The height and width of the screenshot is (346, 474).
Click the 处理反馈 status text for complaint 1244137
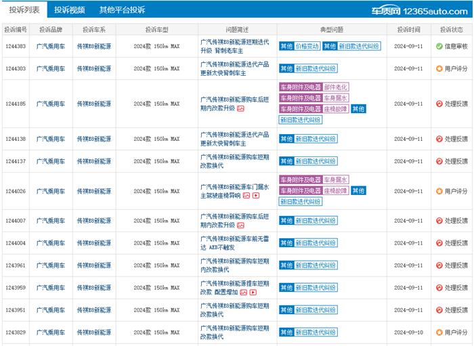pos(456,161)
